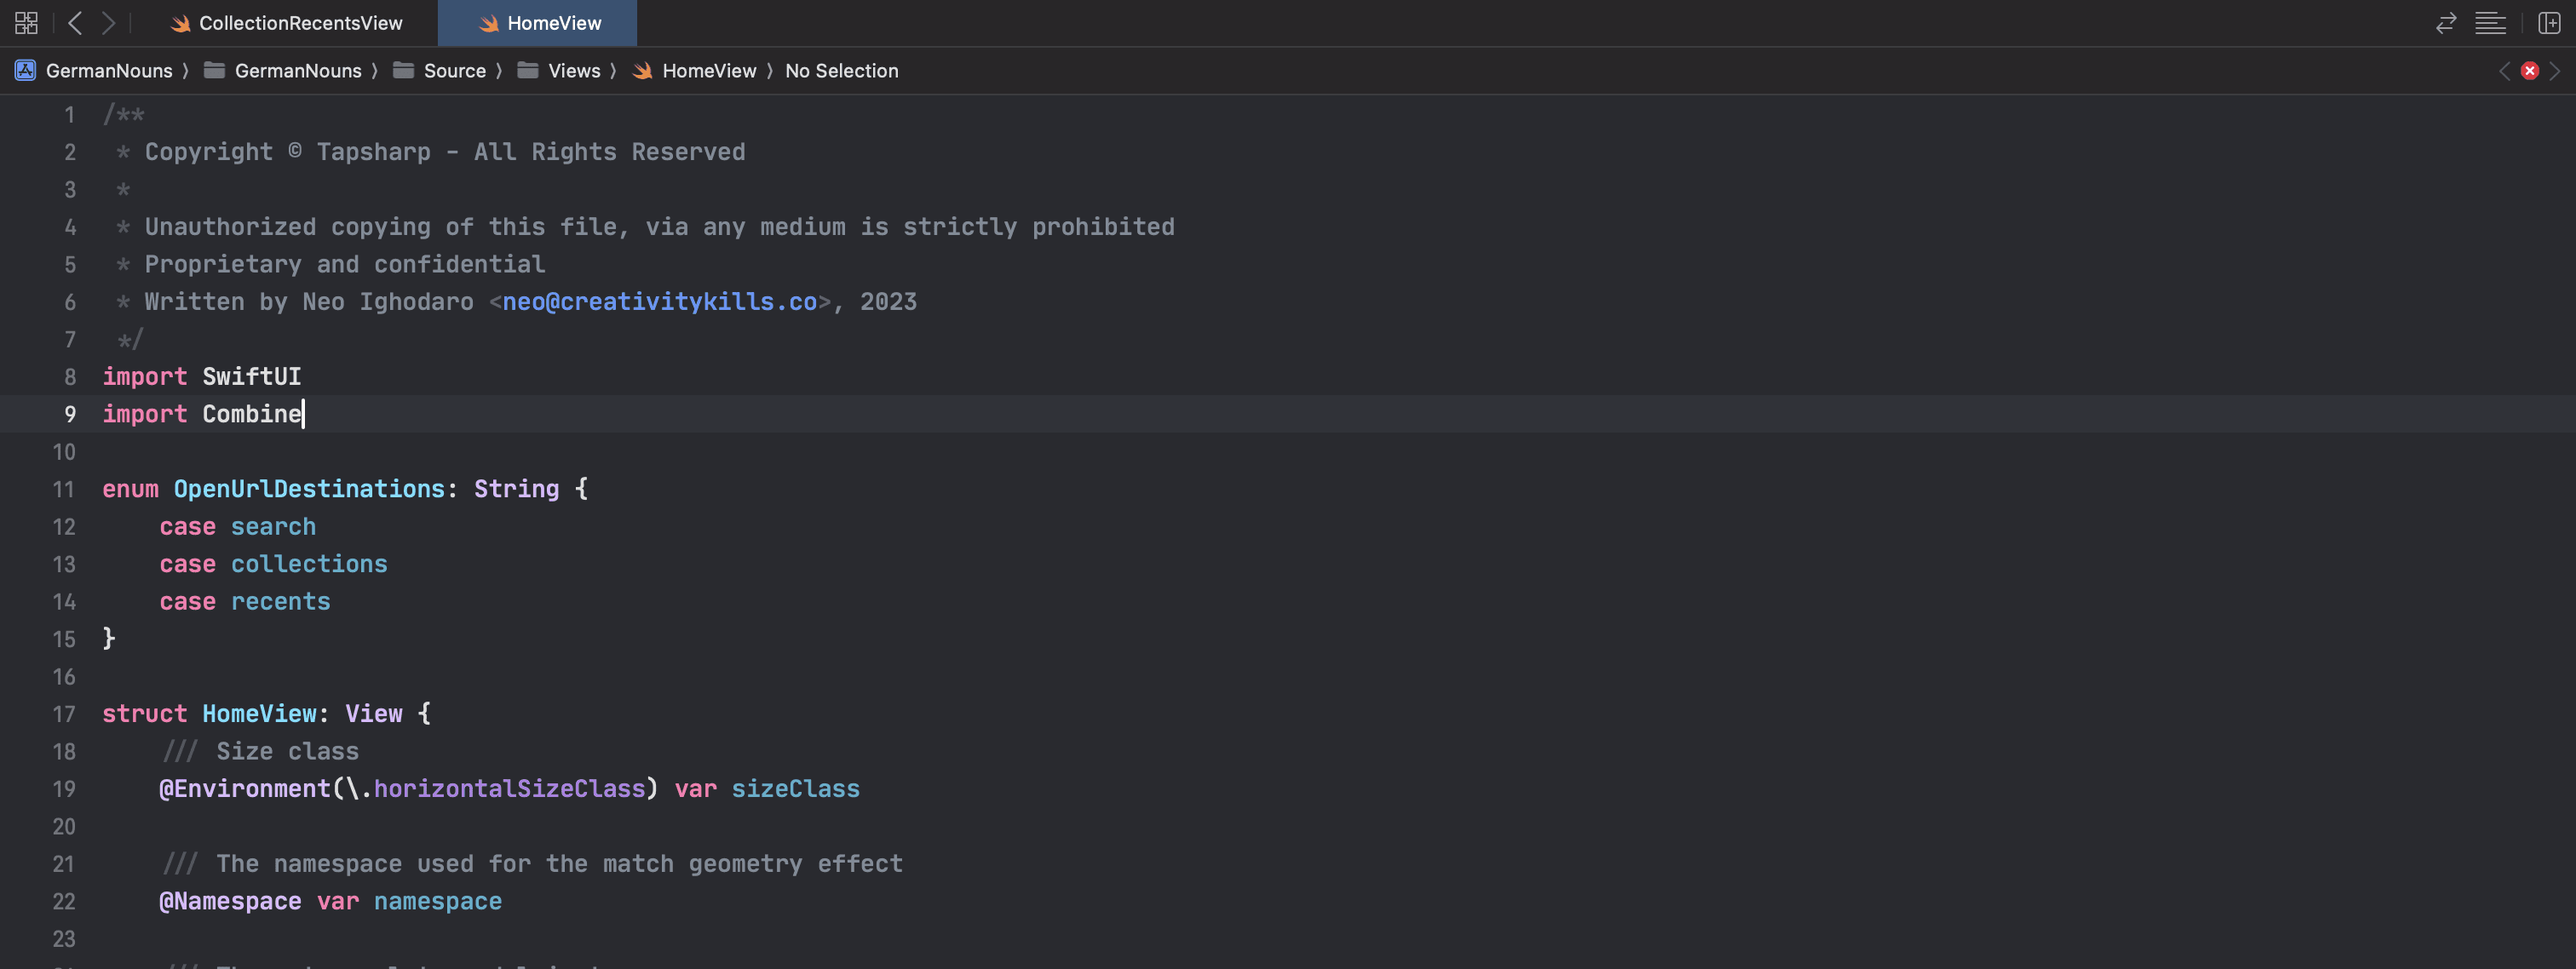Click 'horizontalSizeClass' key path
Image resolution: width=2576 pixels, height=969 pixels.
click(x=510, y=789)
